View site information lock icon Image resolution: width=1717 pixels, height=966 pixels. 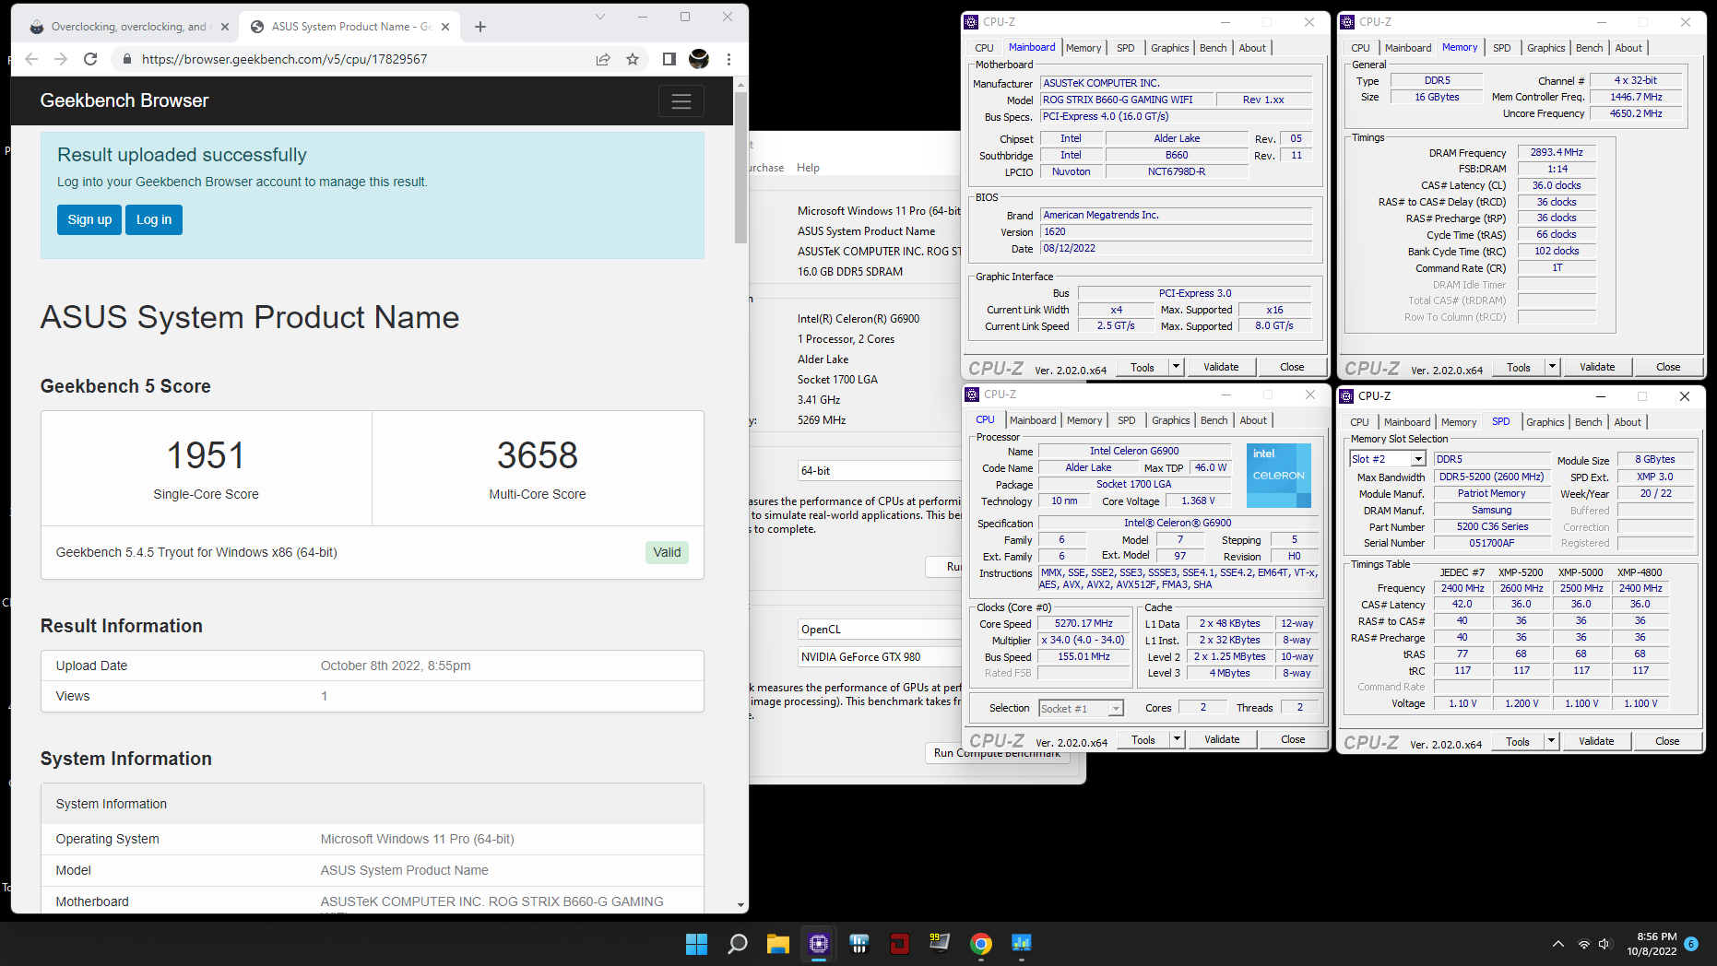tap(127, 59)
